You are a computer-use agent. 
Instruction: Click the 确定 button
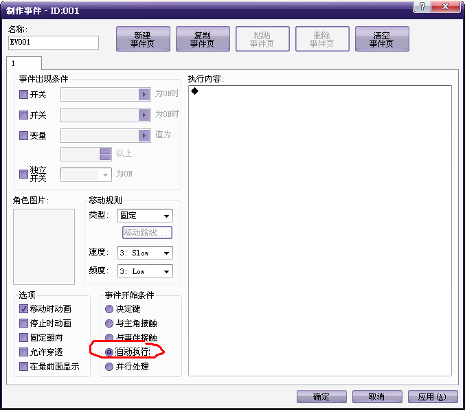click(x=321, y=397)
